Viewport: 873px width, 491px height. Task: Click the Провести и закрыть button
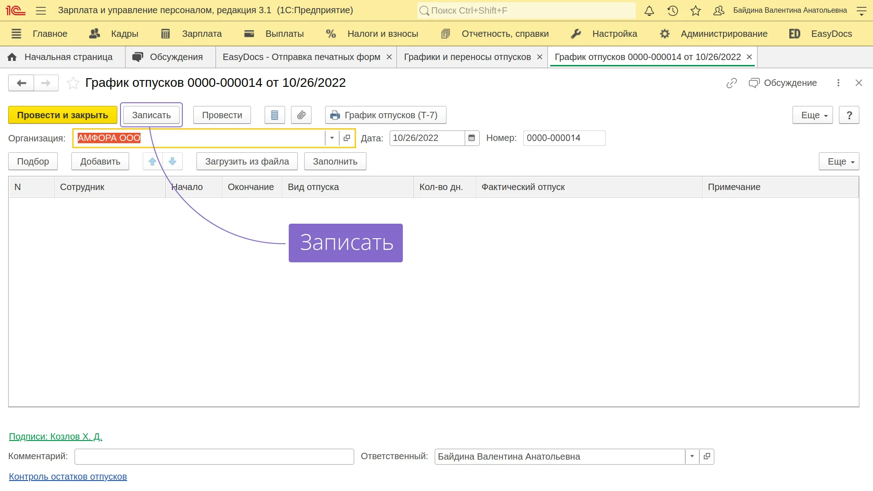63,115
